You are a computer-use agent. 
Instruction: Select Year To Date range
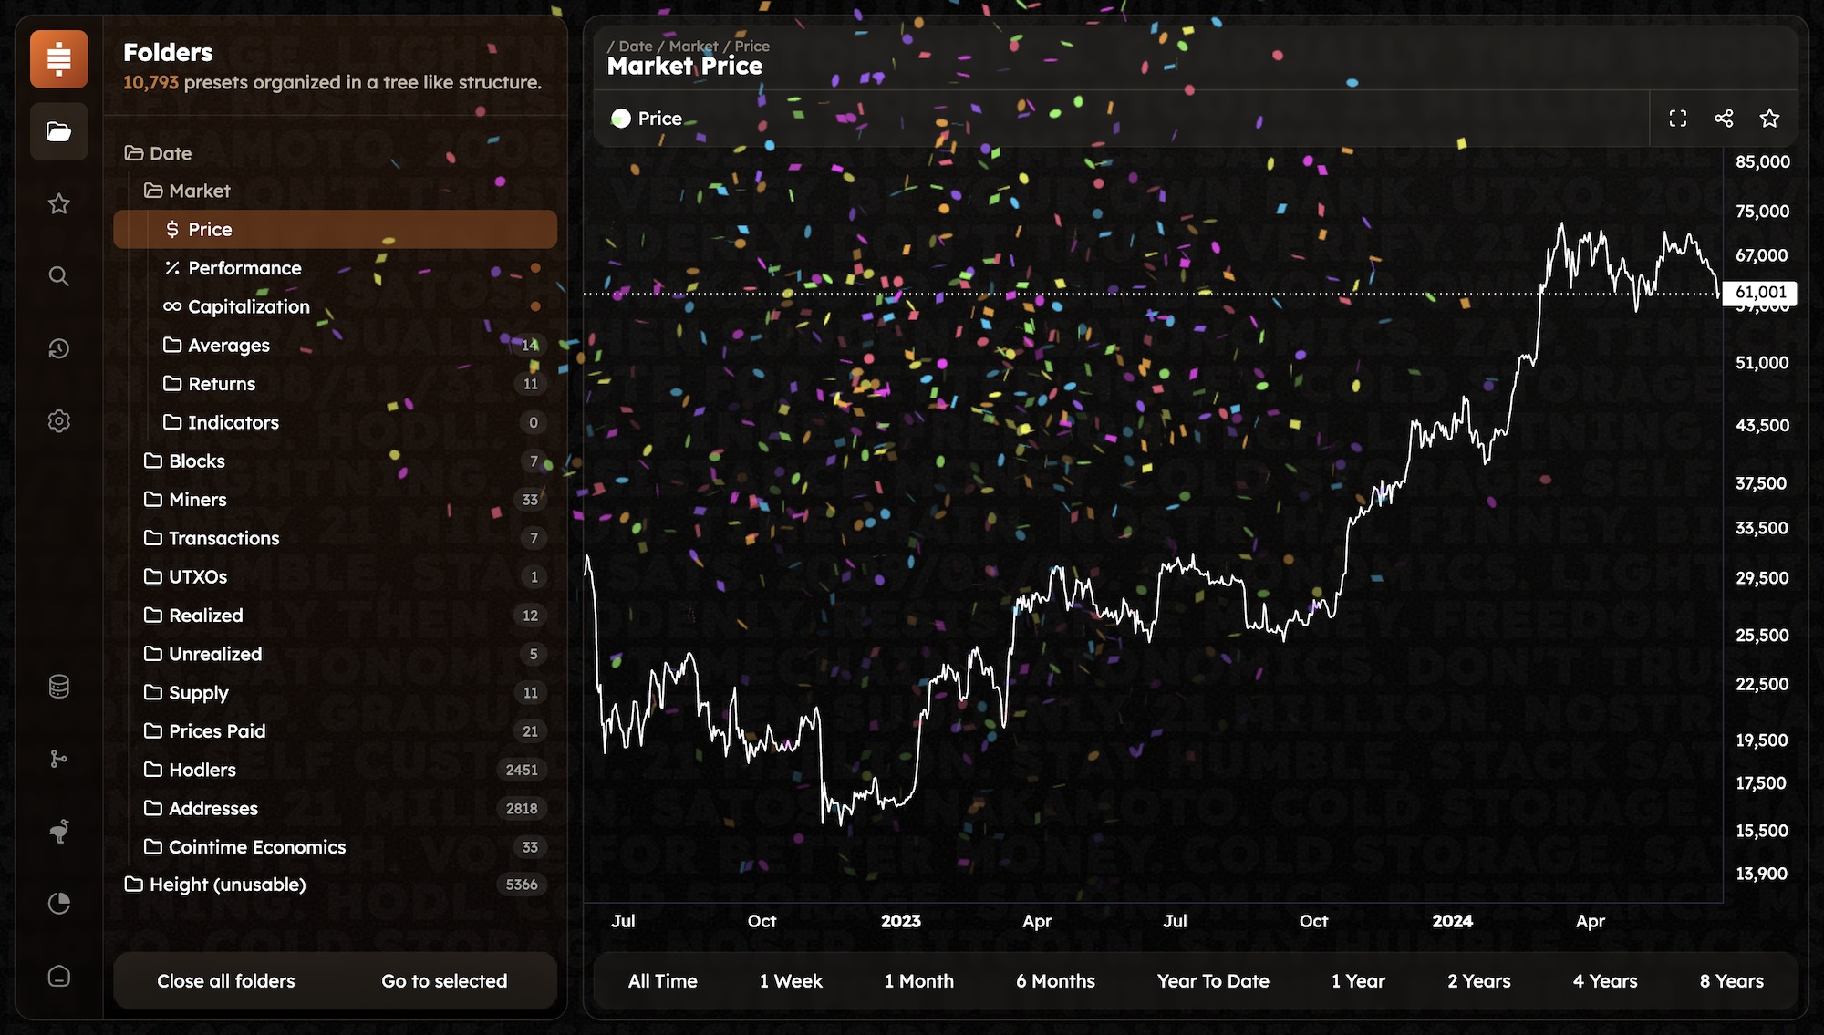tap(1213, 981)
